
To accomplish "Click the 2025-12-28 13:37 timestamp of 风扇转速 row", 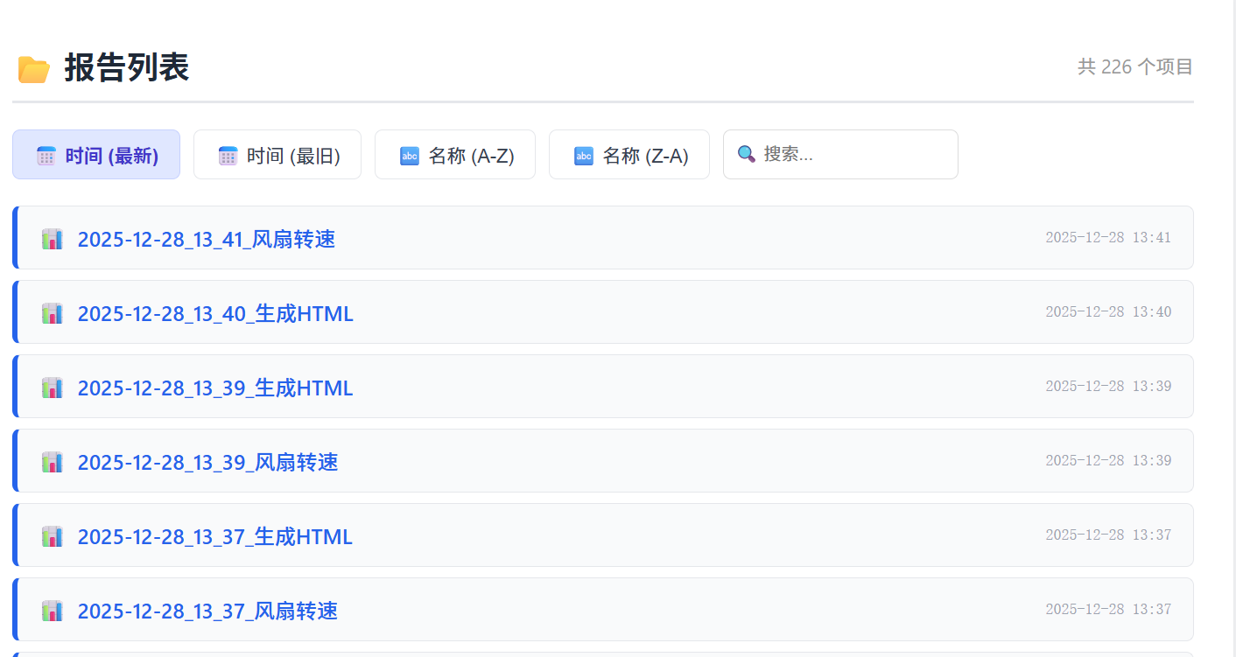I will (x=1107, y=610).
